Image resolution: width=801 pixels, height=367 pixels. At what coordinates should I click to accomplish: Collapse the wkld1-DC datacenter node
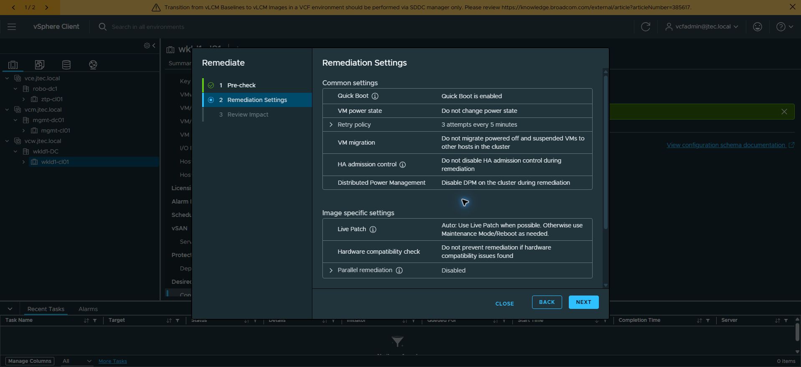(15, 151)
